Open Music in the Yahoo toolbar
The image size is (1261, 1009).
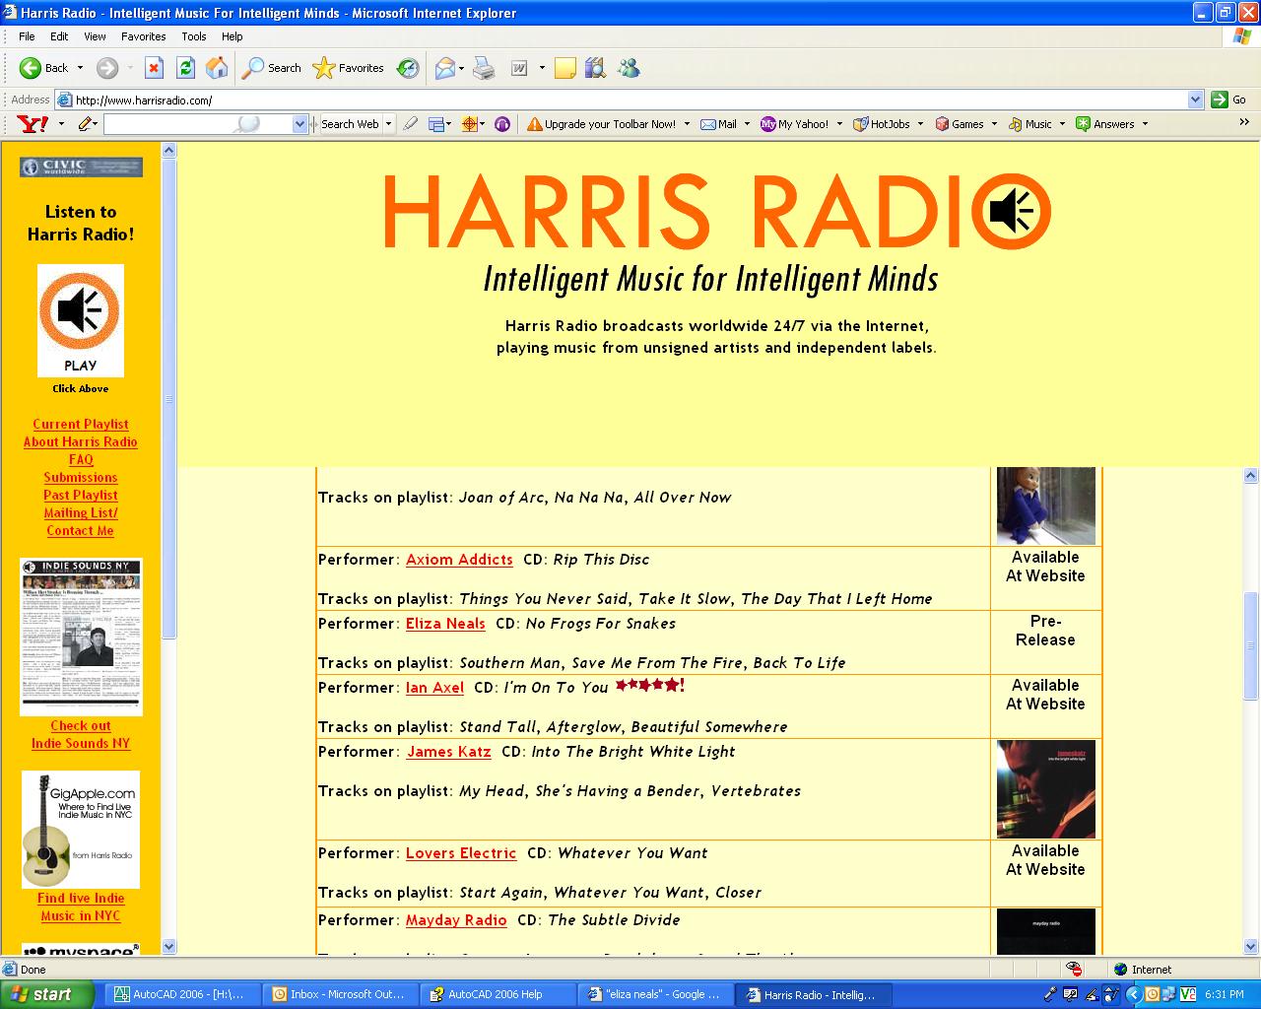tap(1030, 124)
